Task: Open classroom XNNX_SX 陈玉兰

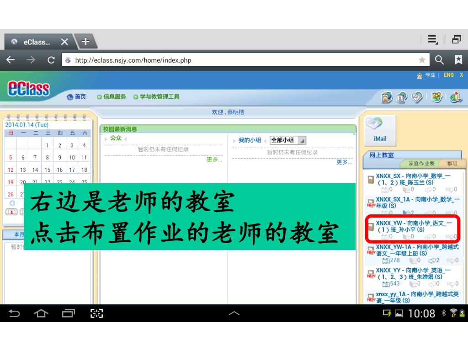Action: [413, 179]
